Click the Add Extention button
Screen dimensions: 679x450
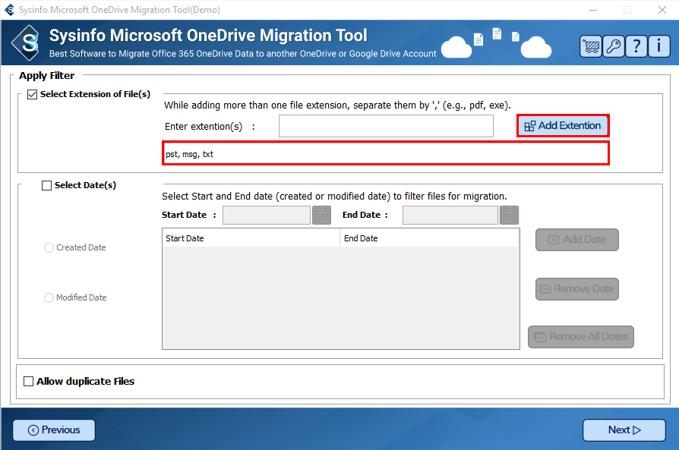point(563,126)
